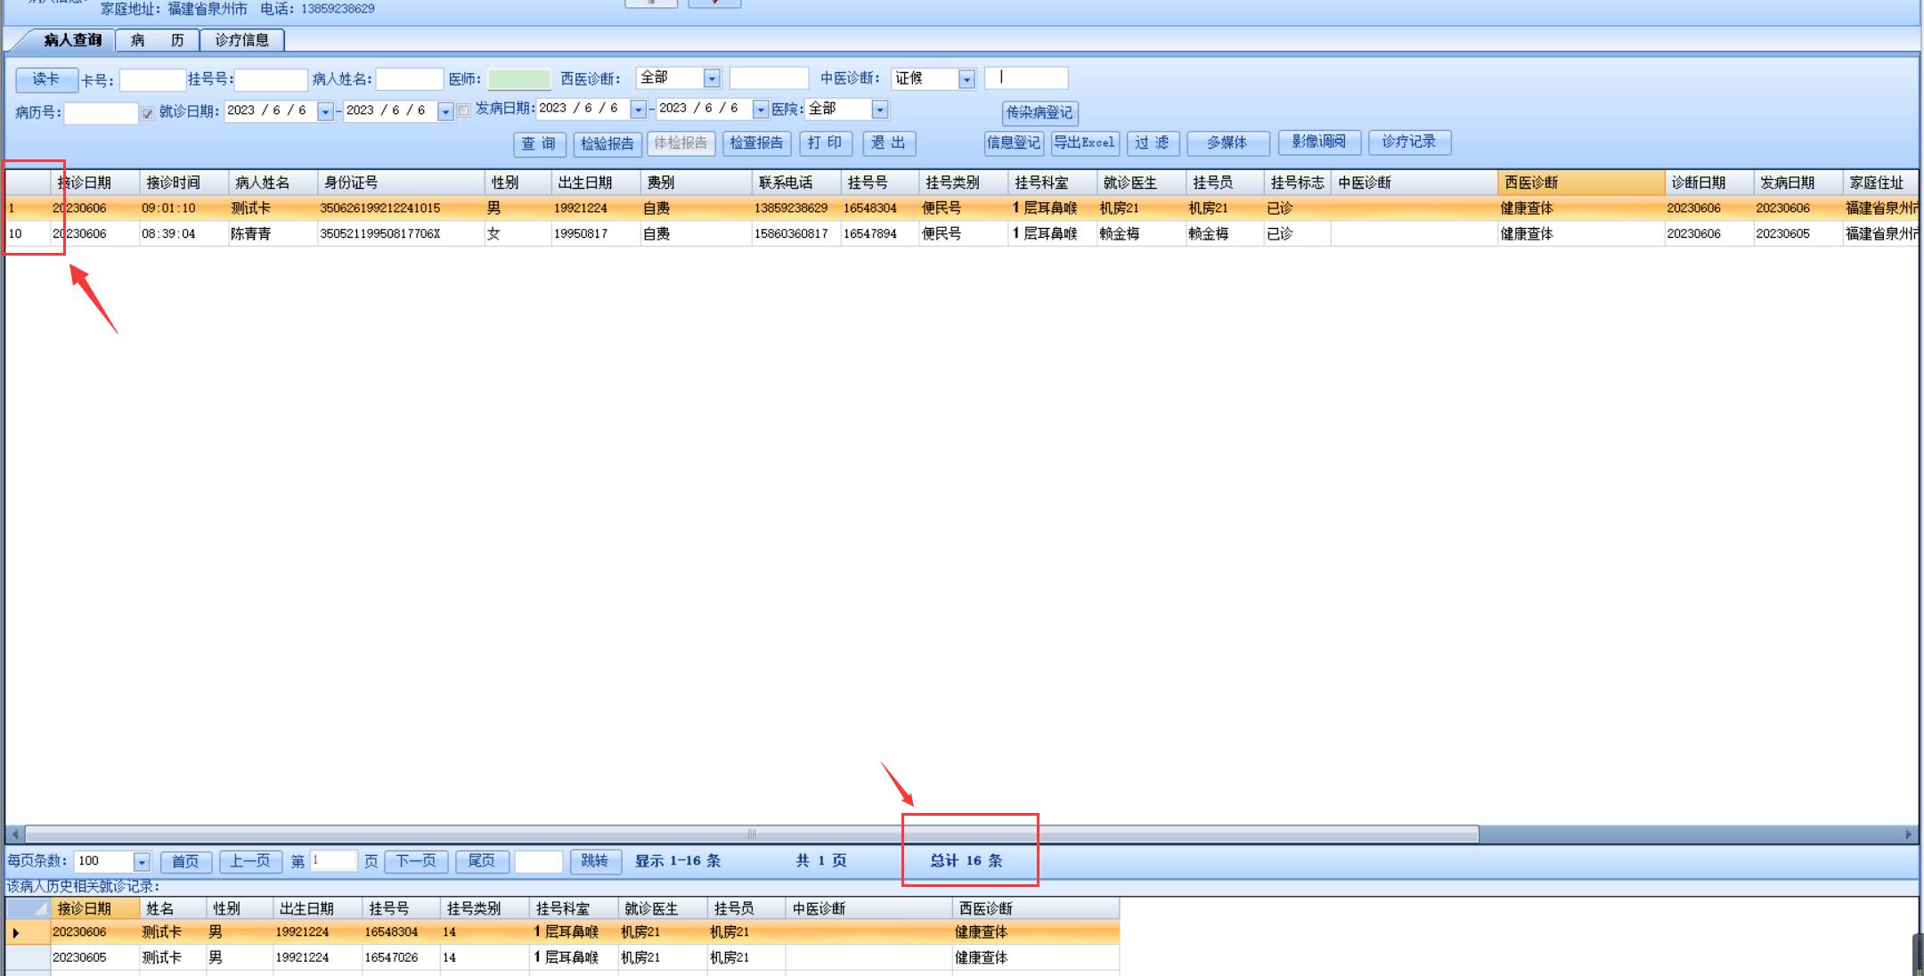
Task: Click the 病人姓名 input field
Action: (x=409, y=80)
